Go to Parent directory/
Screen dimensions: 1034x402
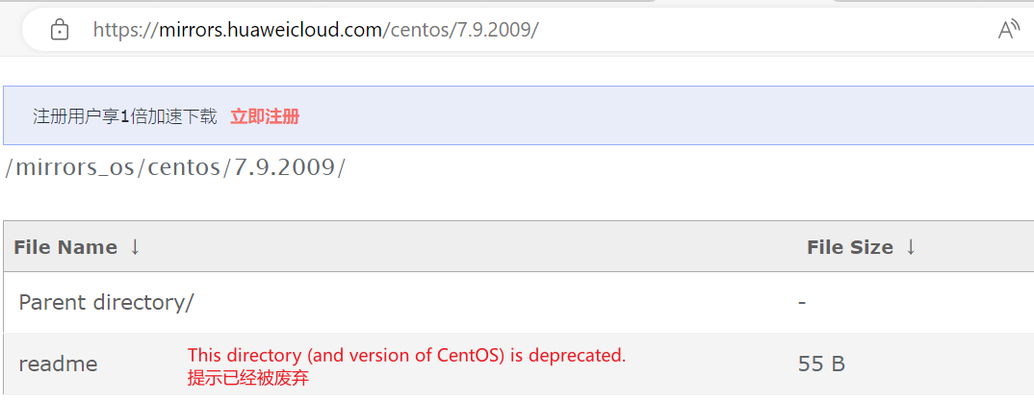(106, 302)
